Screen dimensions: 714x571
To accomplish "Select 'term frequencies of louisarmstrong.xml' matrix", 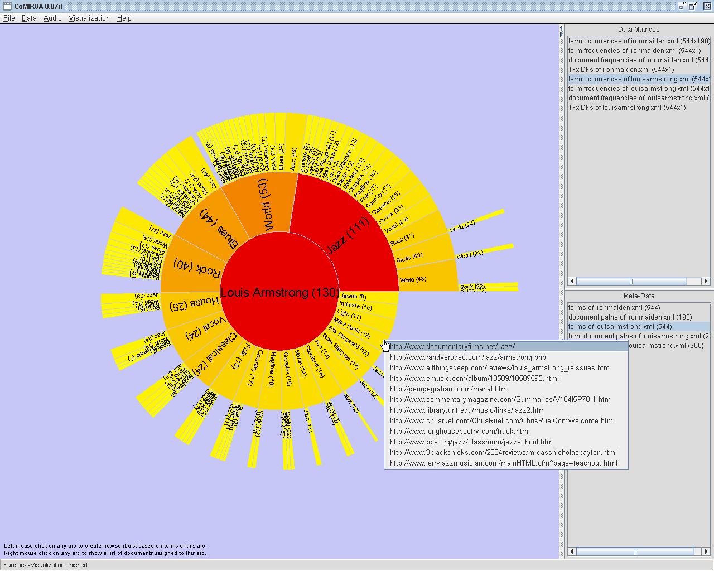I will [x=639, y=88].
